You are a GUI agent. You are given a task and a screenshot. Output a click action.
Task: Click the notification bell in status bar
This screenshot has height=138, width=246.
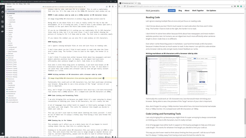tap(116, 137)
